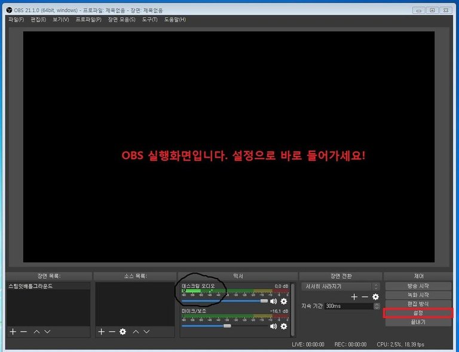The width and height of the screenshot is (459, 352).
Task: Click the 데스크탑 오디오 label
Action: pyautogui.click(x=198, y=286)
